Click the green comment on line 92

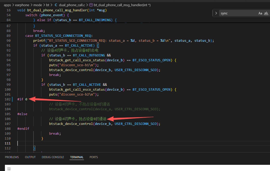pos(70,50)
